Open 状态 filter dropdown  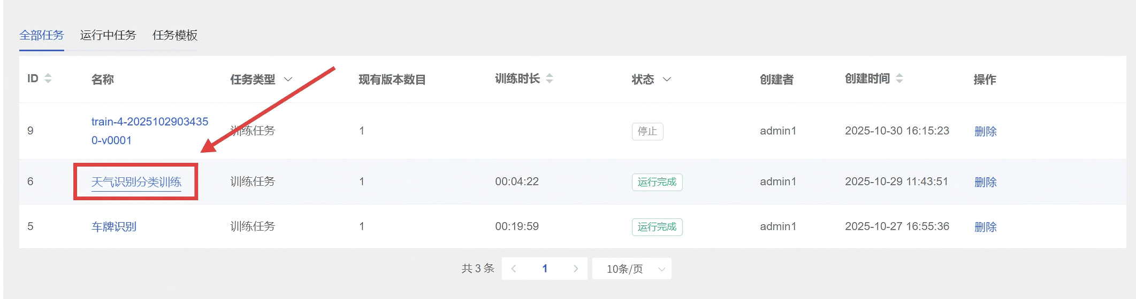[667, 80]
